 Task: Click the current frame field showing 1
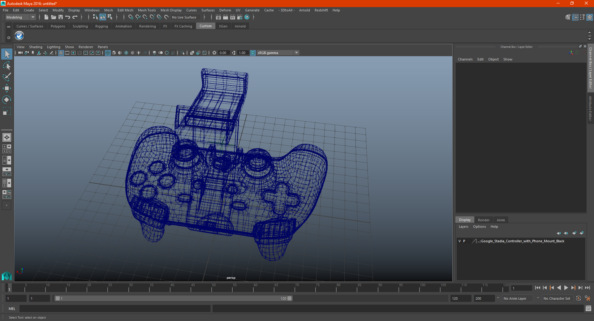(522, 288)
